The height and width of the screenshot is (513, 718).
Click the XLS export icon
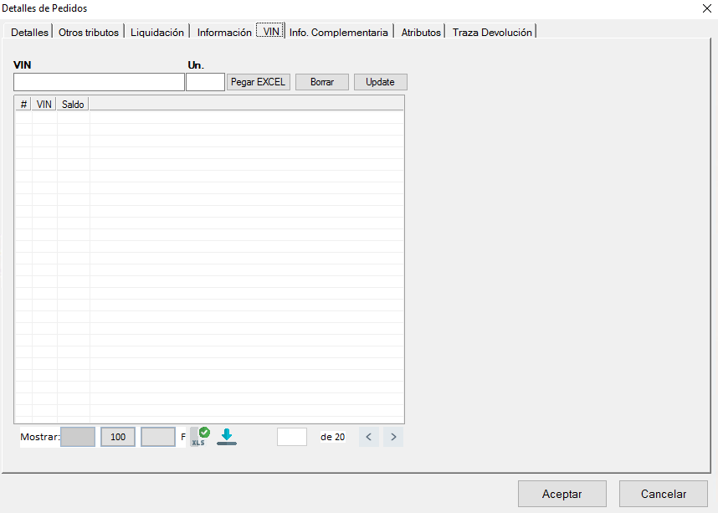[200, 436]
